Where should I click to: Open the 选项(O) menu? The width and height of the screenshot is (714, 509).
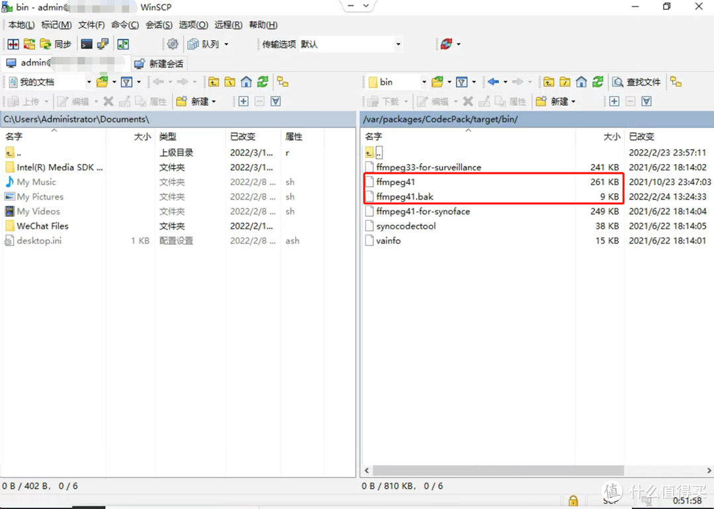point(193,25)
